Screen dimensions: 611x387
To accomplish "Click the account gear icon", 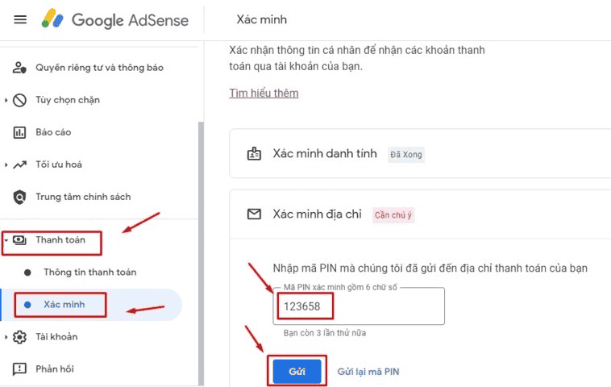I will pyautogui.click(x=19, y=337).
